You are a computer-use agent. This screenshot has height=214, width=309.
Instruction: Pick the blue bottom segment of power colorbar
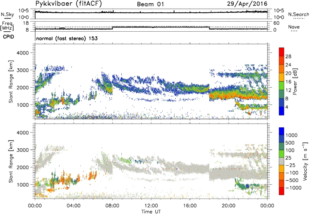[x=282, y=111]
